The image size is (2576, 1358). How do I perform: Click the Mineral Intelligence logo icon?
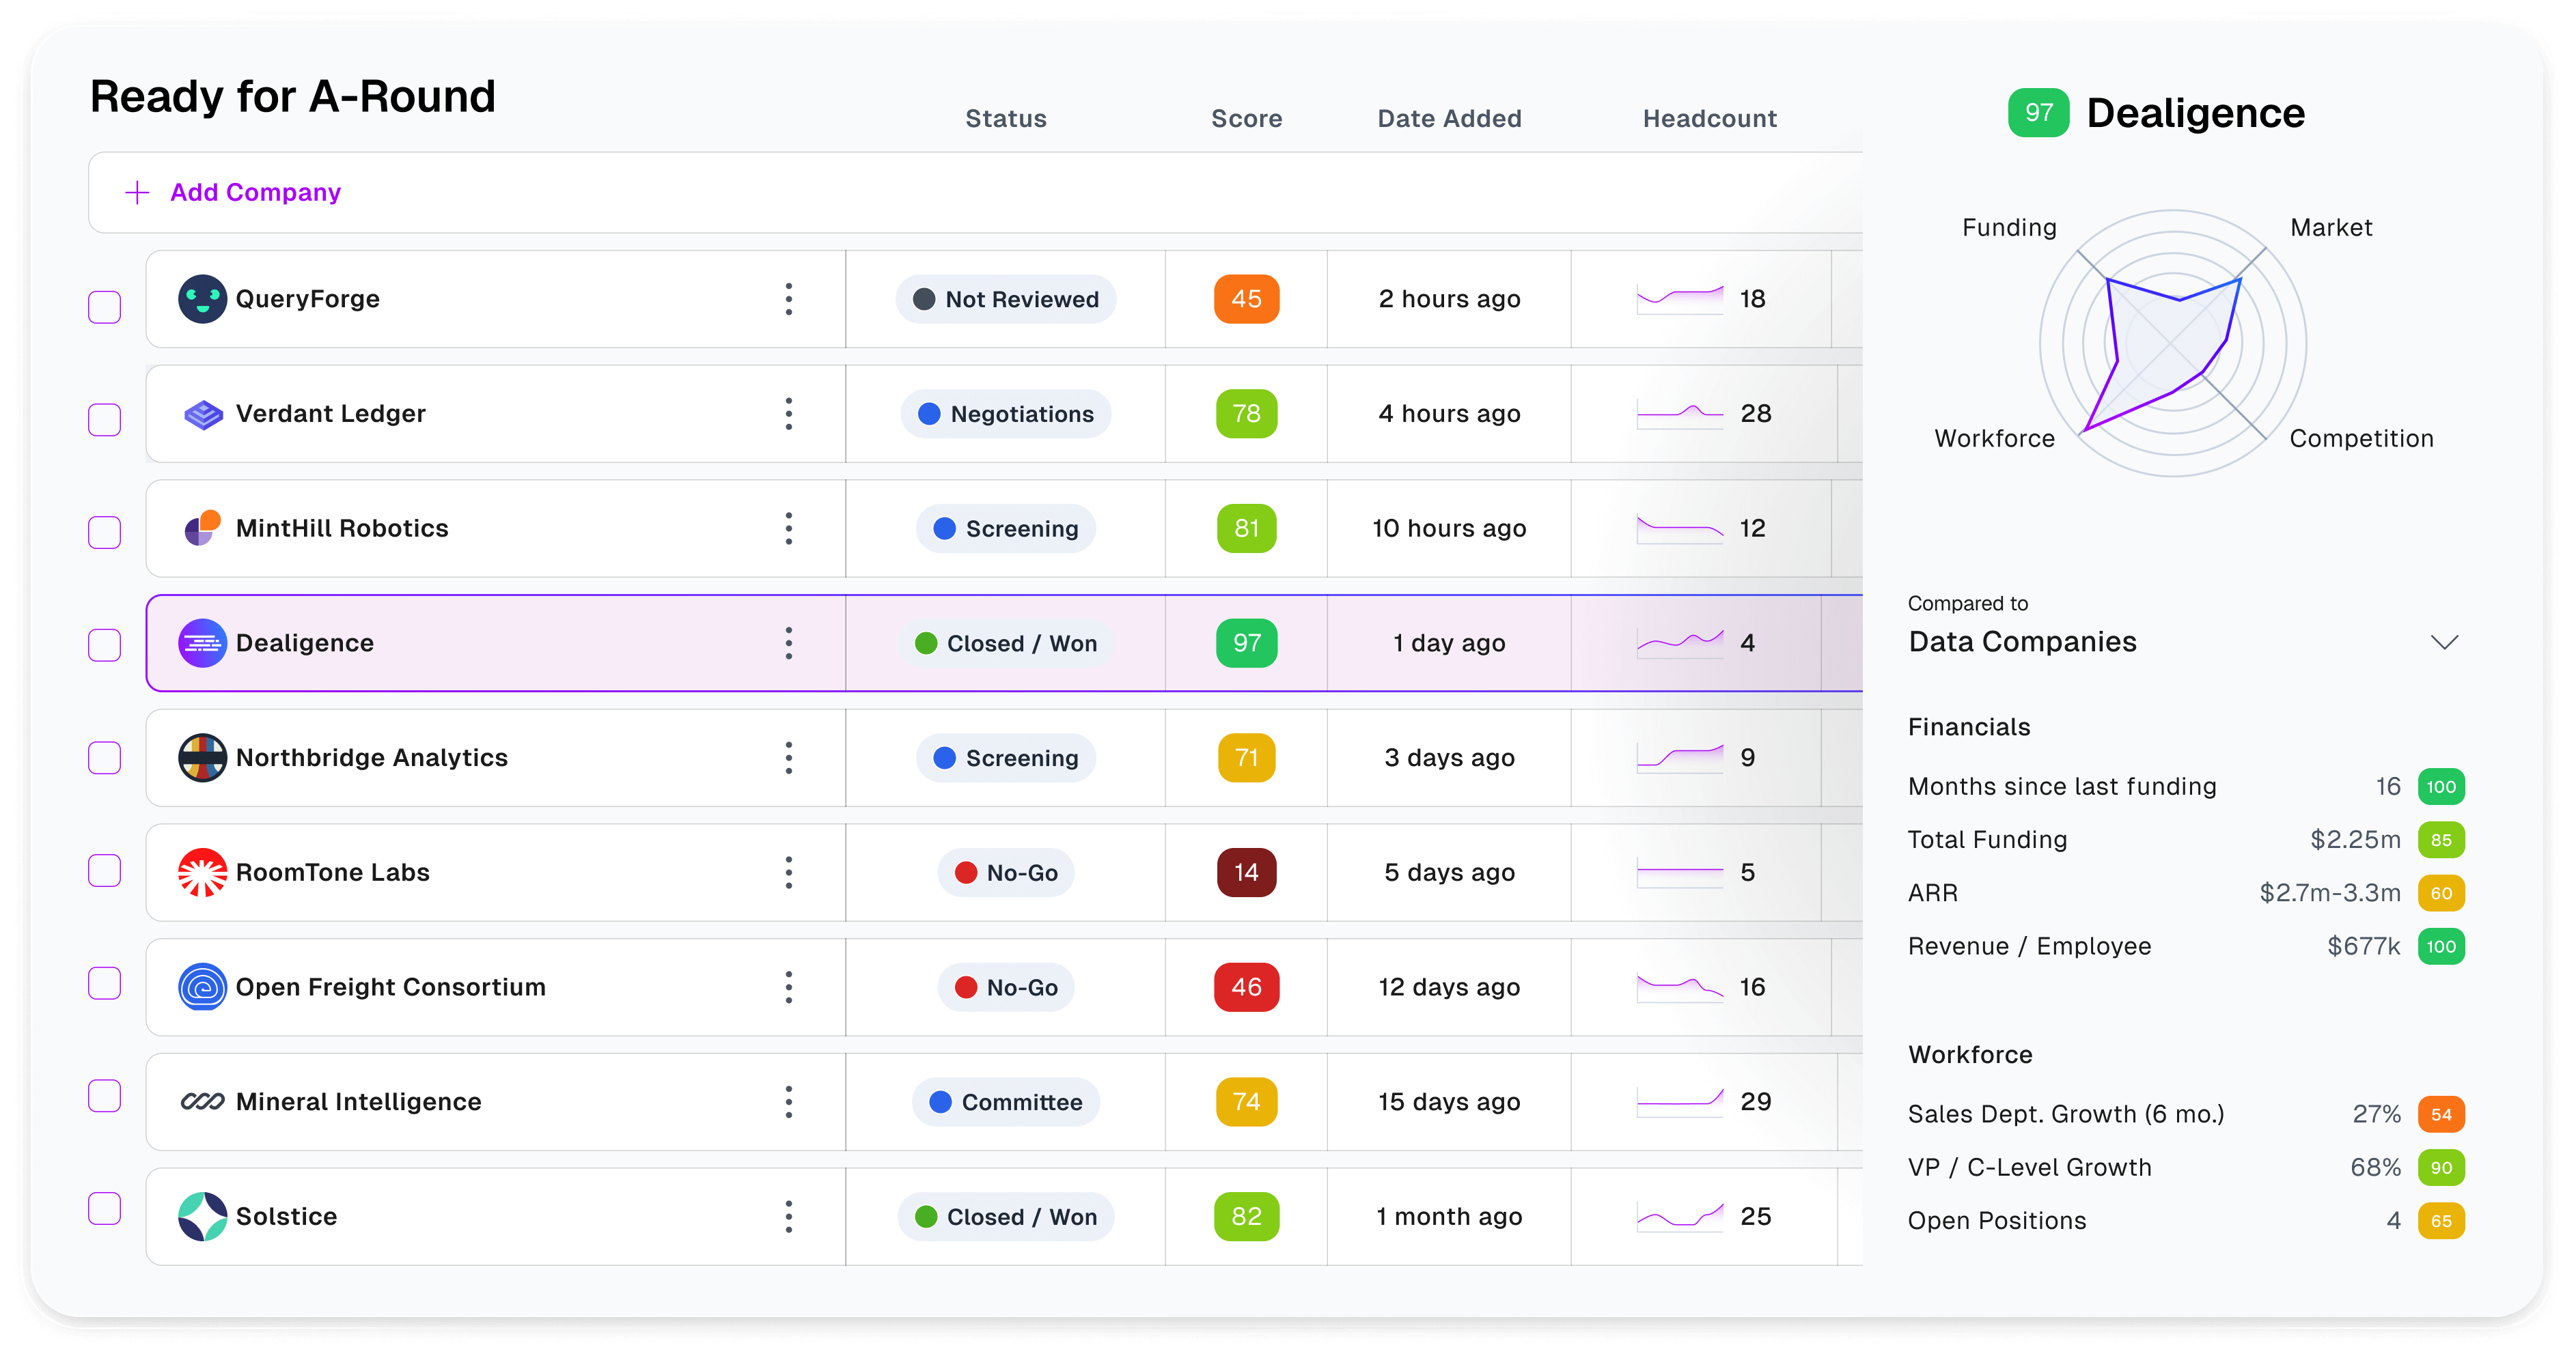pos(202,1101)
